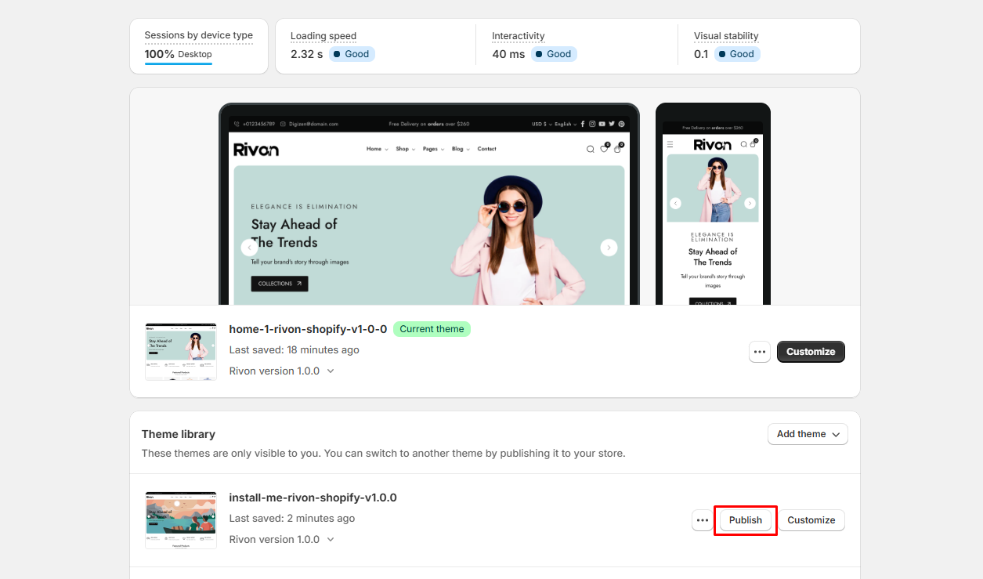Click theme name install-me-rivon-shopify-v1.0.0
This screenshot has width=983, height=579.
tap(313, 498)
